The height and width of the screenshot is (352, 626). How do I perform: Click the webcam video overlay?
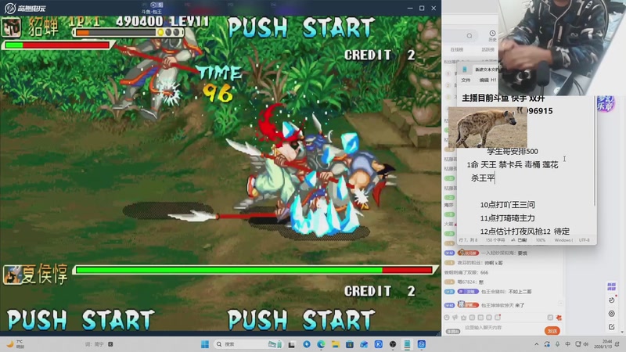click(x=562, y=47)
